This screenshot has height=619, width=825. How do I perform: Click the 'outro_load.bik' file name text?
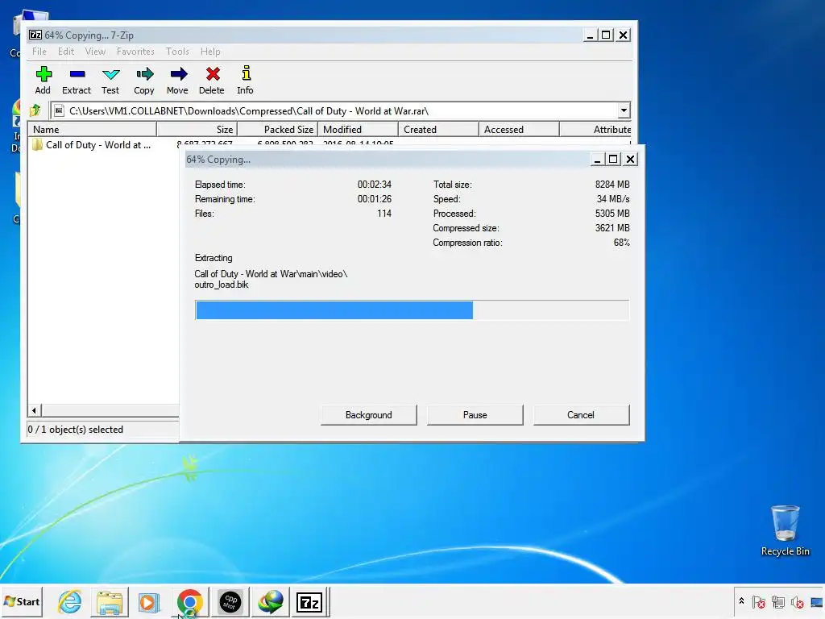coord(222,285)
